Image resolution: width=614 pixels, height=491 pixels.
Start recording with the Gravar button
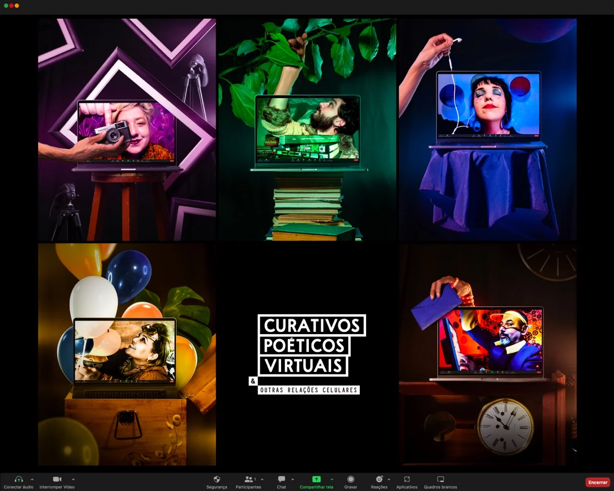pos(351,479)
